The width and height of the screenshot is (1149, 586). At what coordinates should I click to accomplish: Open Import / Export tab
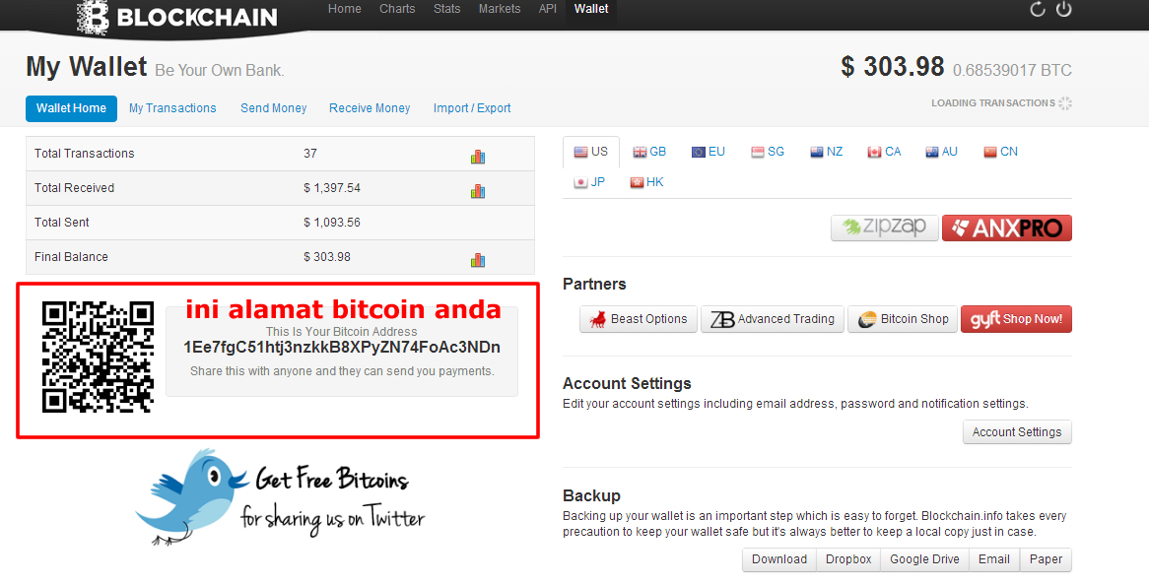(472, 108)
